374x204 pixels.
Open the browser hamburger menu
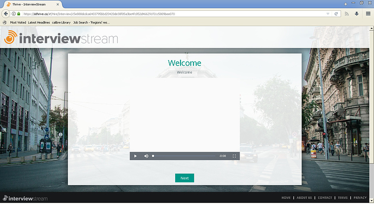(368, 14)
